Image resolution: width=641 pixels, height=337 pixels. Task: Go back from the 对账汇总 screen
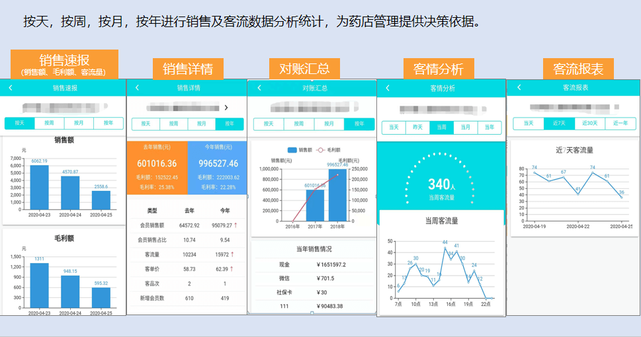(x=259, y=88)
